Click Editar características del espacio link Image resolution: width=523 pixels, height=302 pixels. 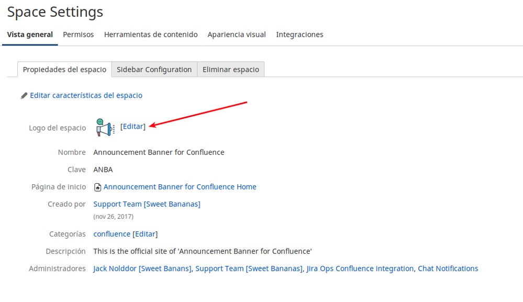point(86,95)
